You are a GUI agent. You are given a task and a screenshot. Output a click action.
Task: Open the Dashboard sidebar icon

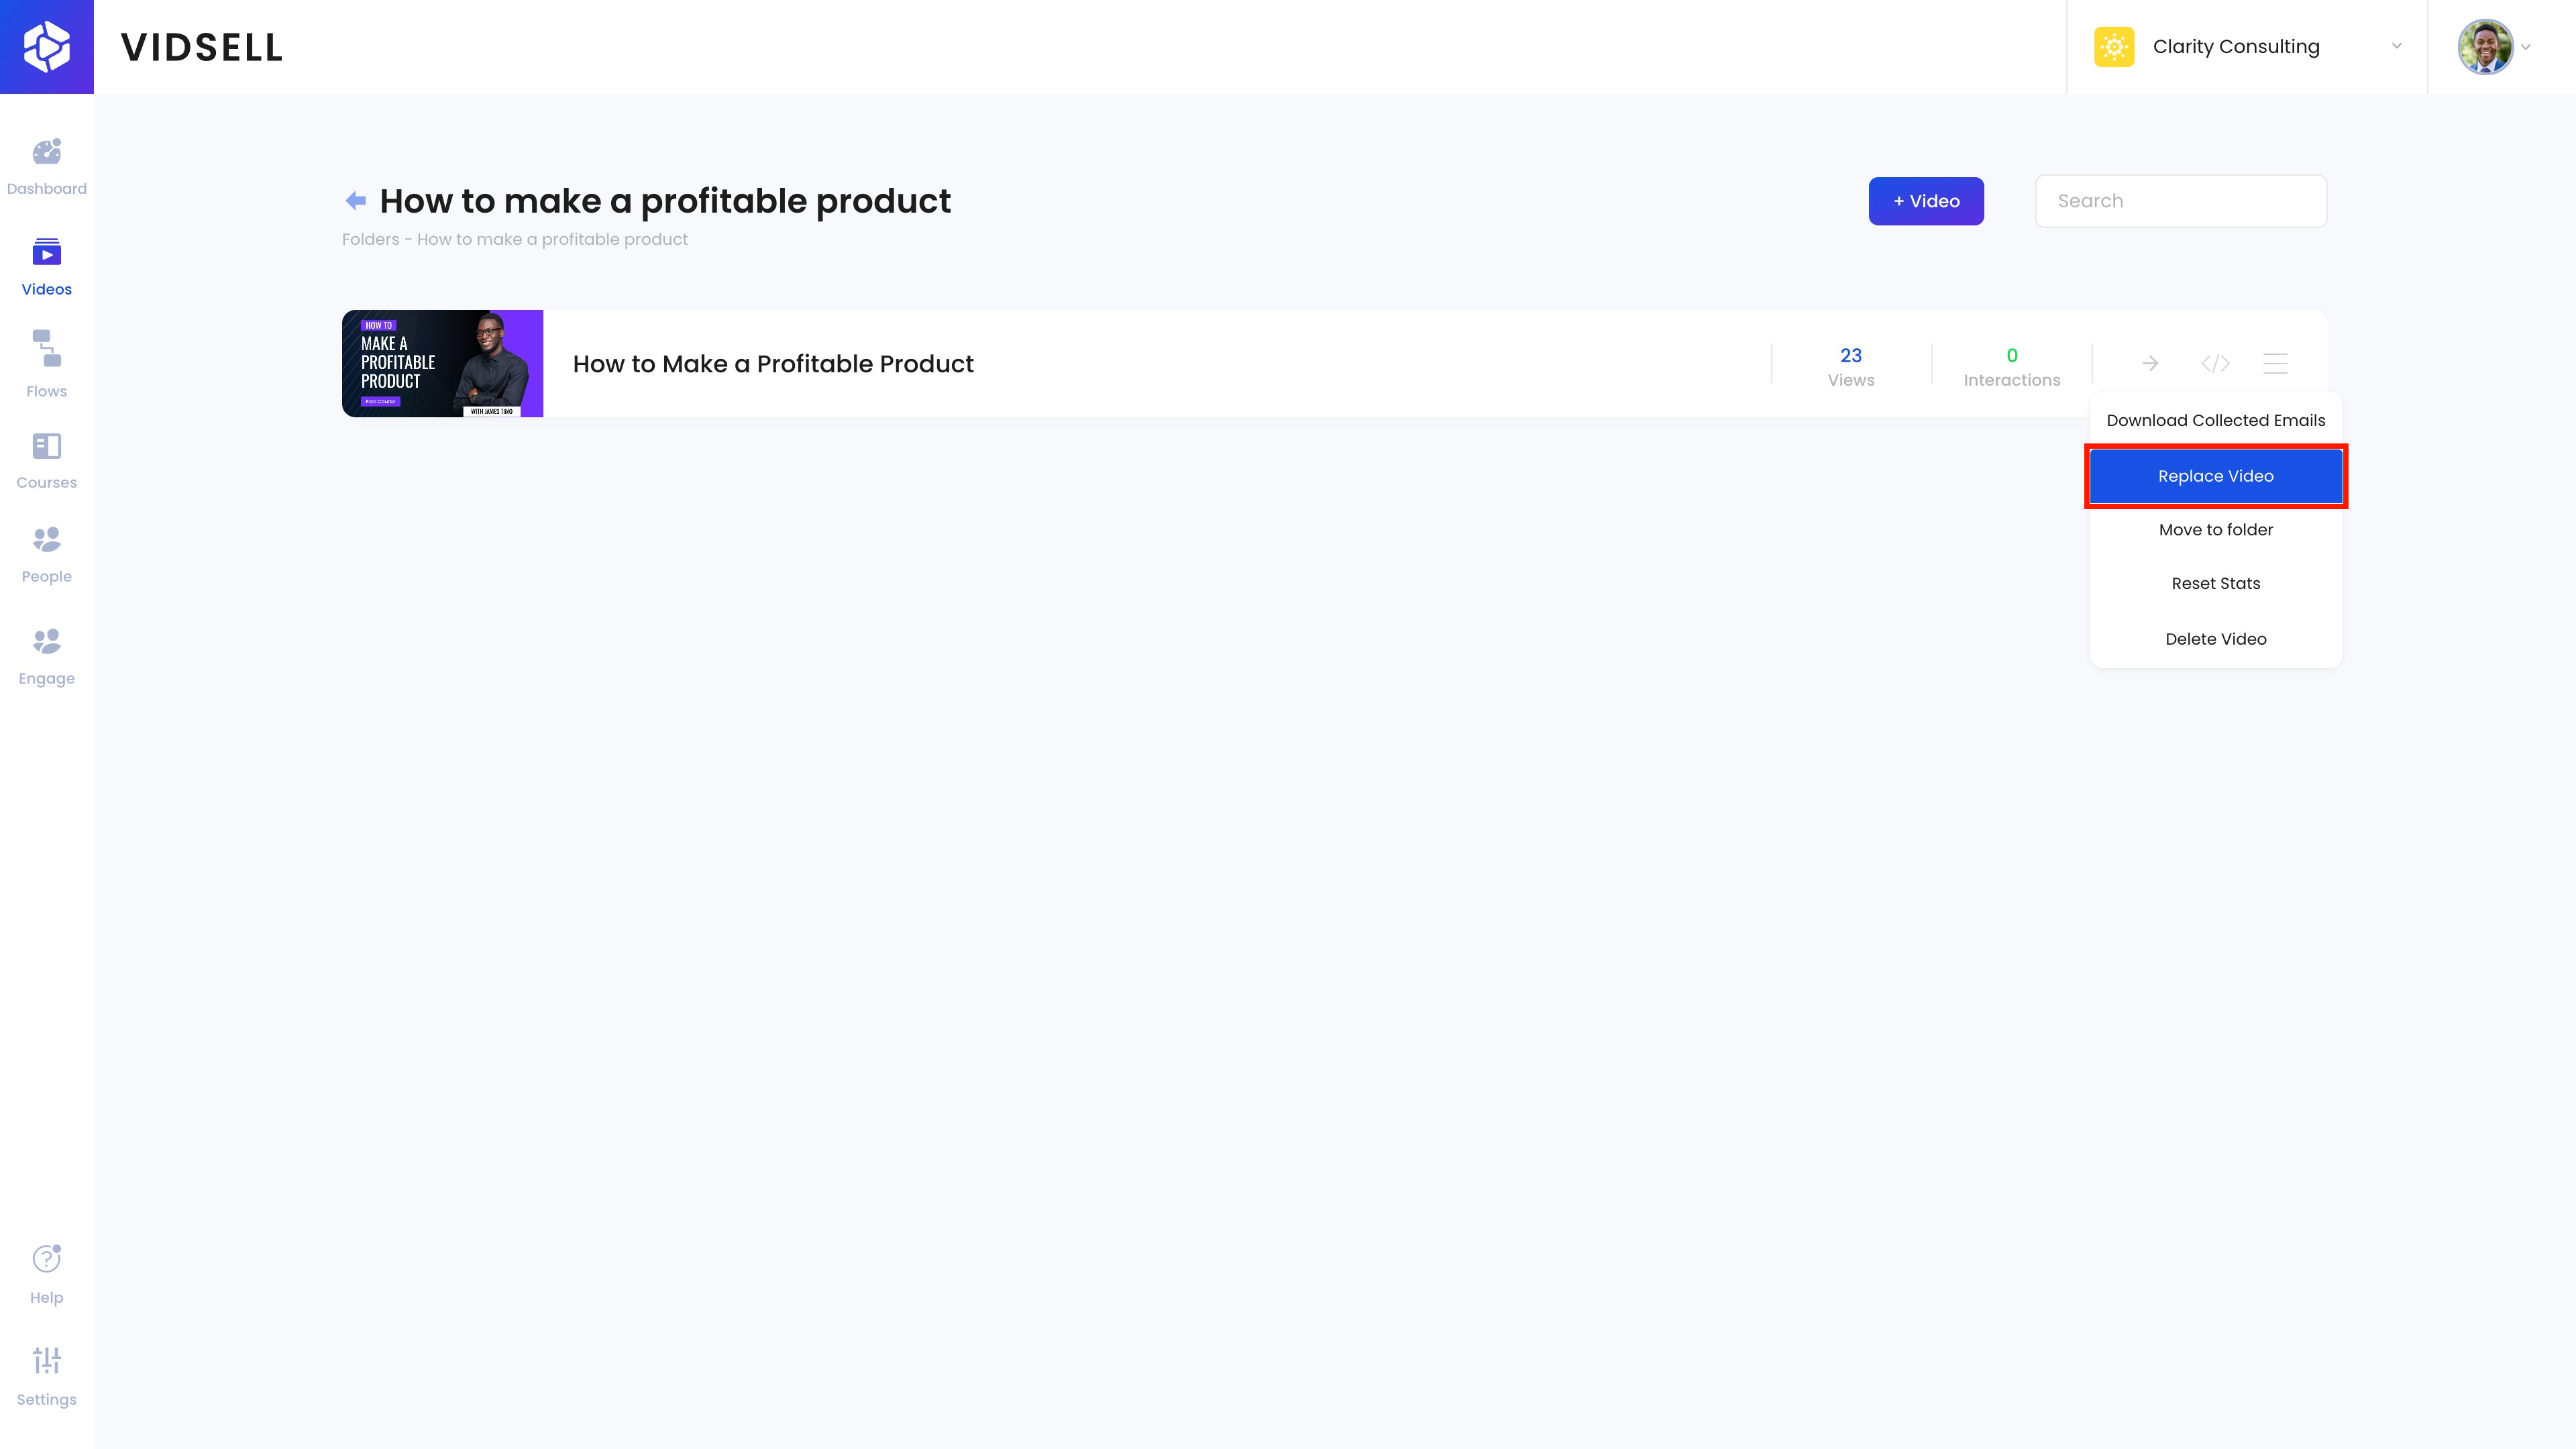46,153
